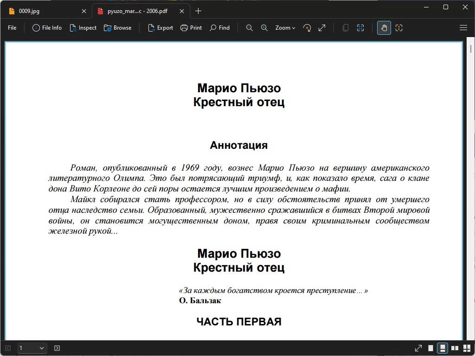
Task: Click the zoom in magnifier icon
Action: click(x=264, y=28)
